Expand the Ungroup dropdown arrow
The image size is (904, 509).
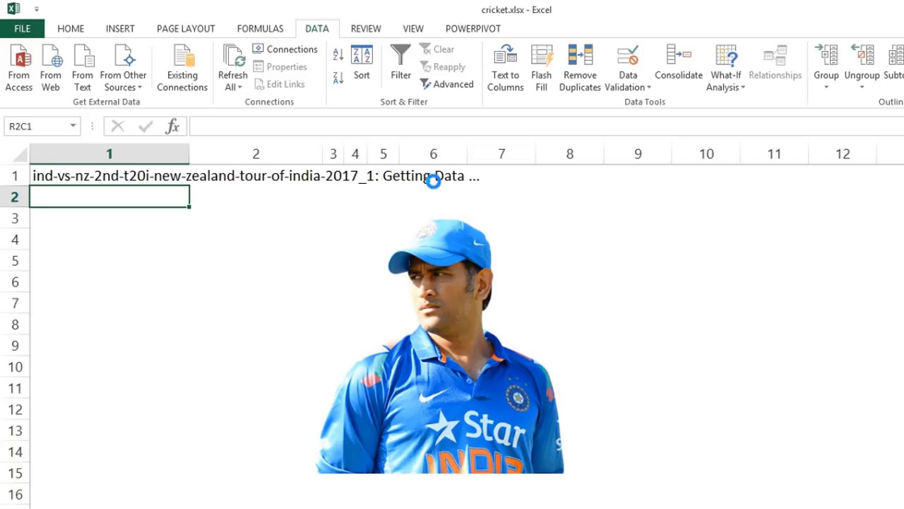pyautogui.click(x=862, y=88)
